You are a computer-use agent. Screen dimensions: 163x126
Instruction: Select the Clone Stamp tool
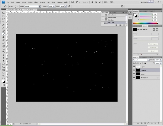(3, 37)
